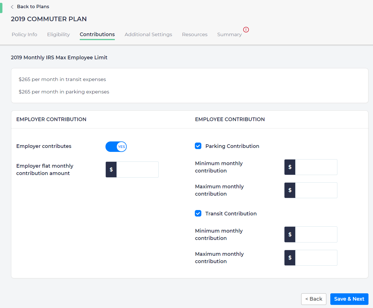Switch to the Resources tab

point(195,34)
